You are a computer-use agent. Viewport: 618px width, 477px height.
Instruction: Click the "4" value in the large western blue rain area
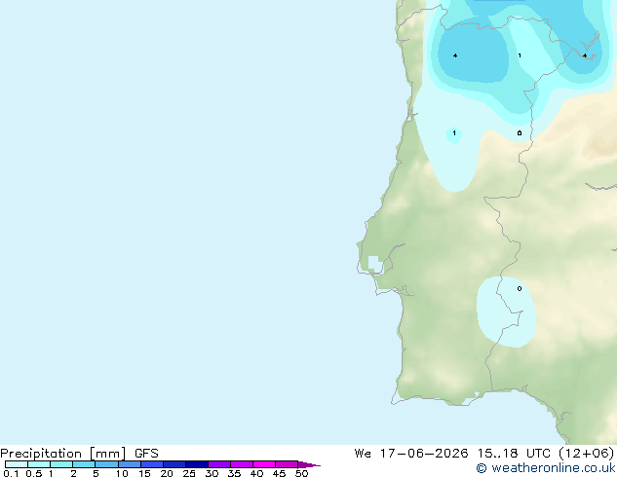pyautogui.click(x=455, y=55)
